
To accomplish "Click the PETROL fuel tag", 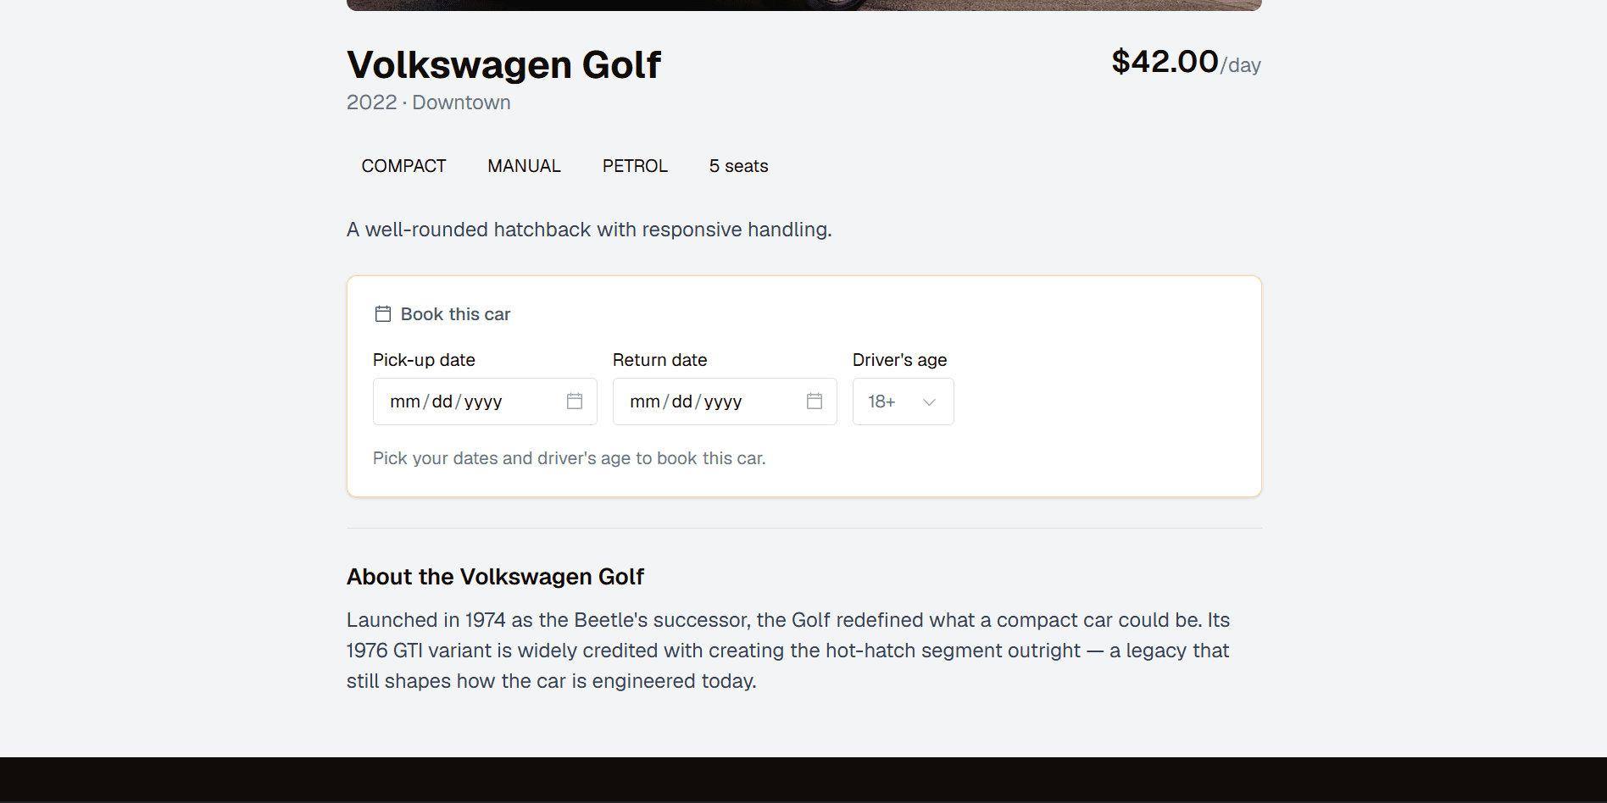I will click(635, 166).
